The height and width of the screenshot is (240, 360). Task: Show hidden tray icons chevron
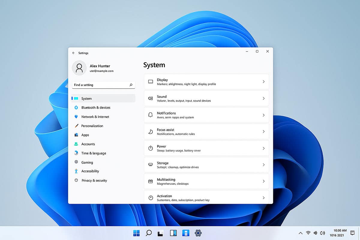click(301, 233)
